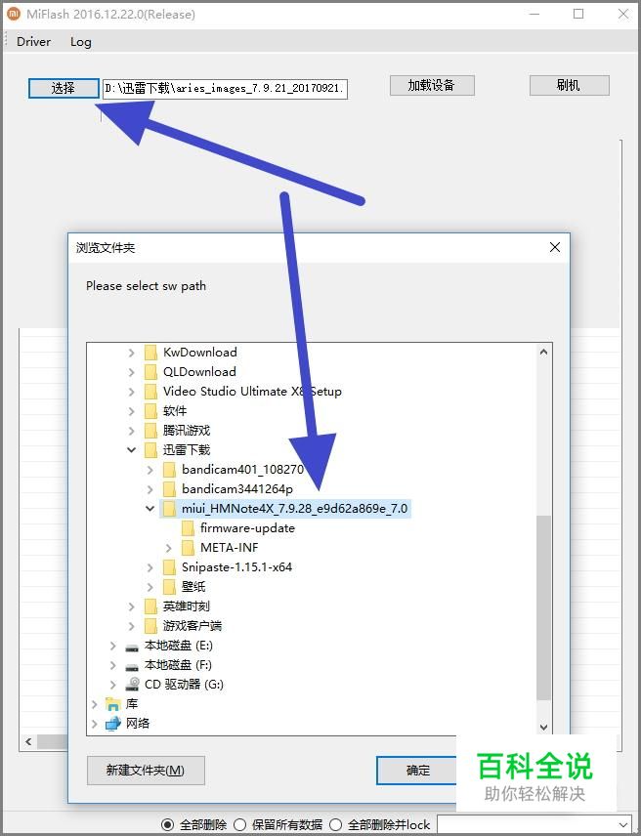Viewport: 641px width, 836px height.
Task: Click the KwDownload folder icon
Action: click(150, 353)
